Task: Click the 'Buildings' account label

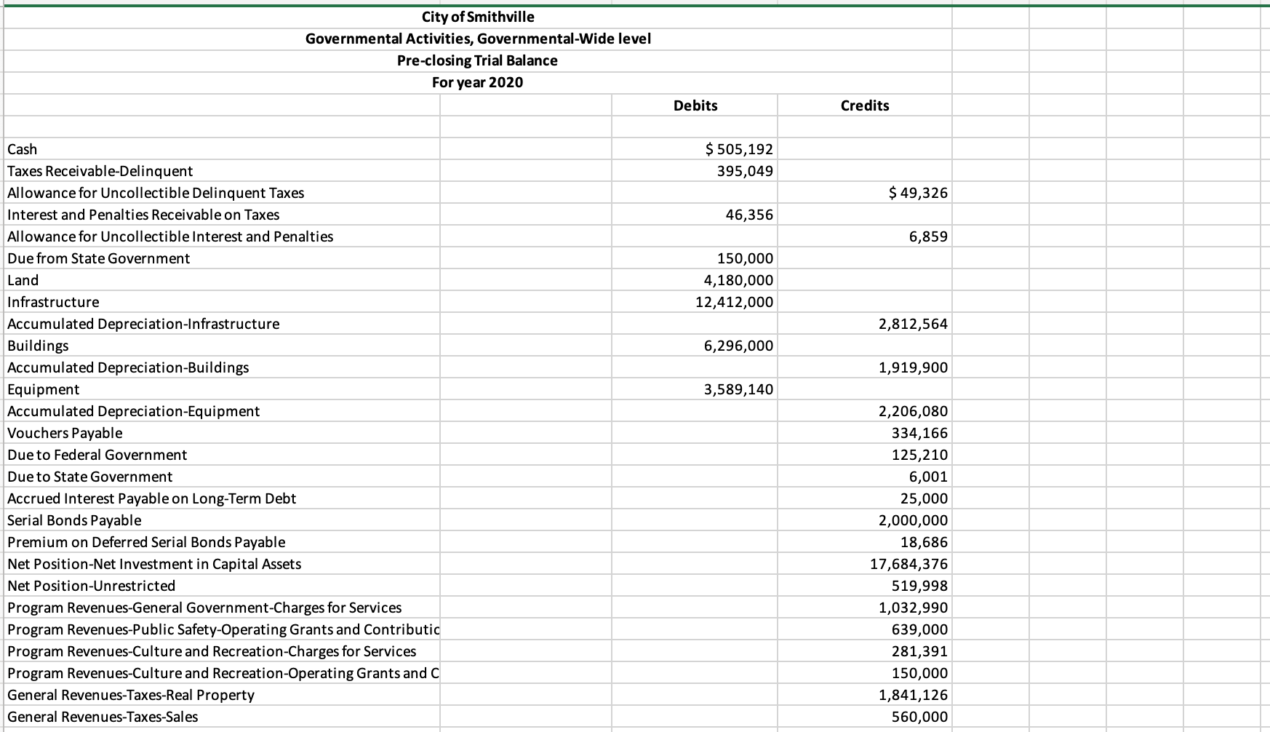Action: (x=38, y=346)
